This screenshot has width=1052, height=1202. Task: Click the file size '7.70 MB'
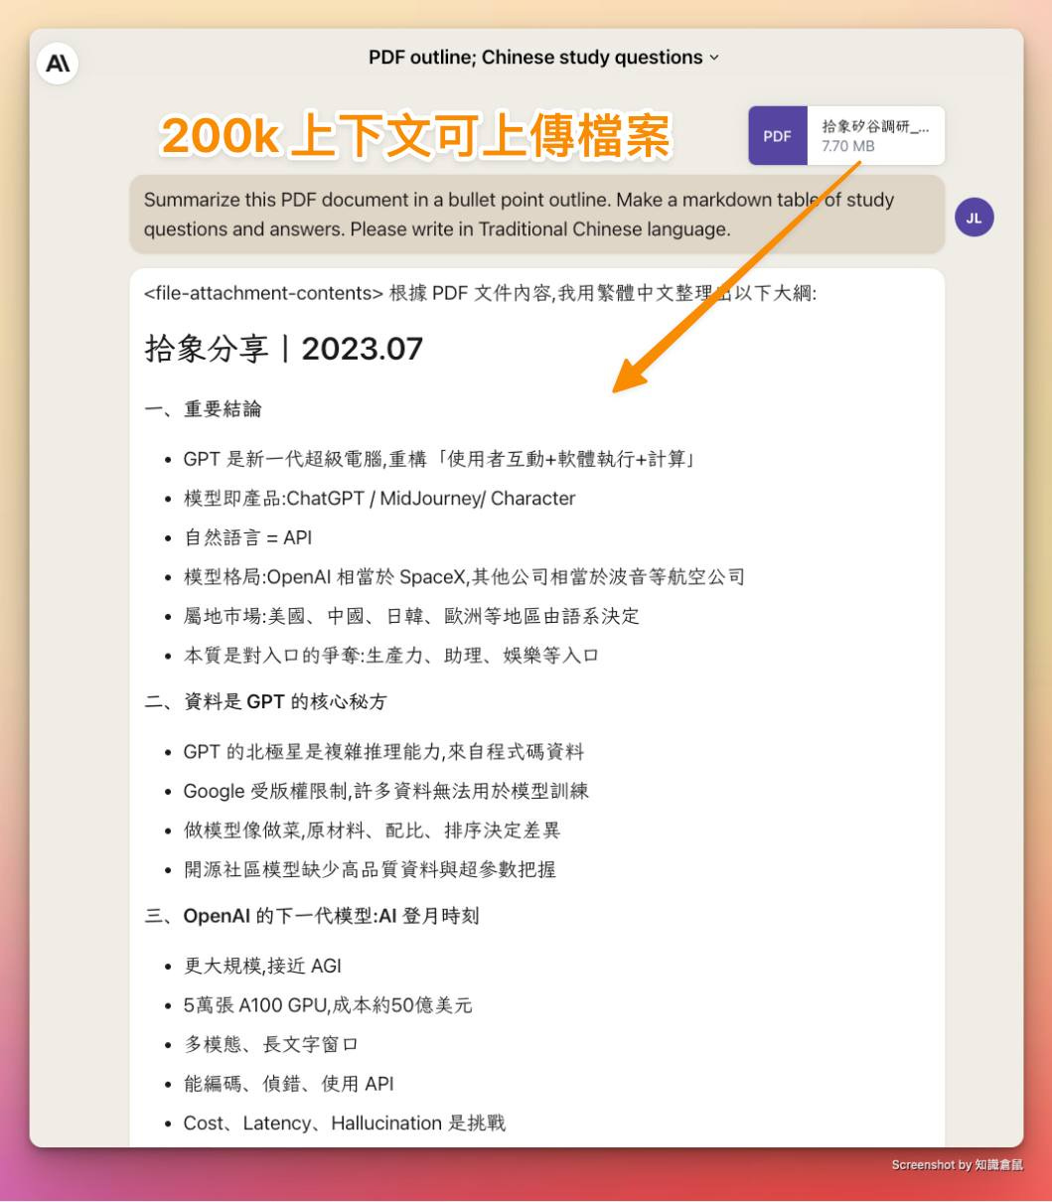[848, 146]
